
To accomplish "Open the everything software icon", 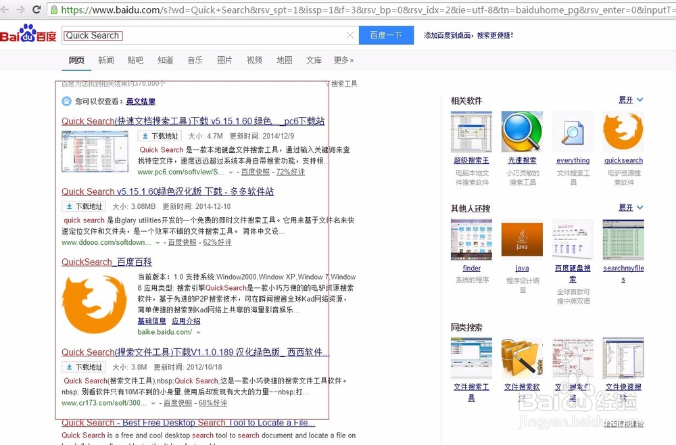I will [573, 132].
